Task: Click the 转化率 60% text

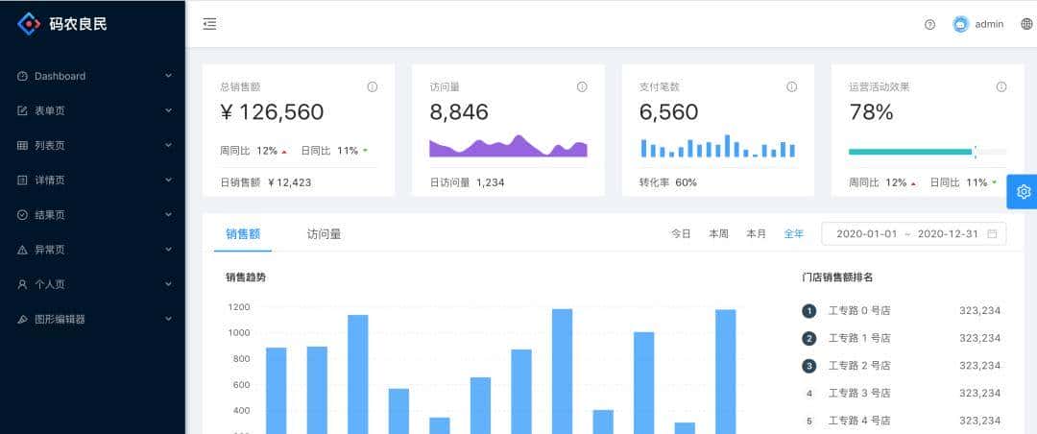Action: pyautogui.click(x=668, y=182)
